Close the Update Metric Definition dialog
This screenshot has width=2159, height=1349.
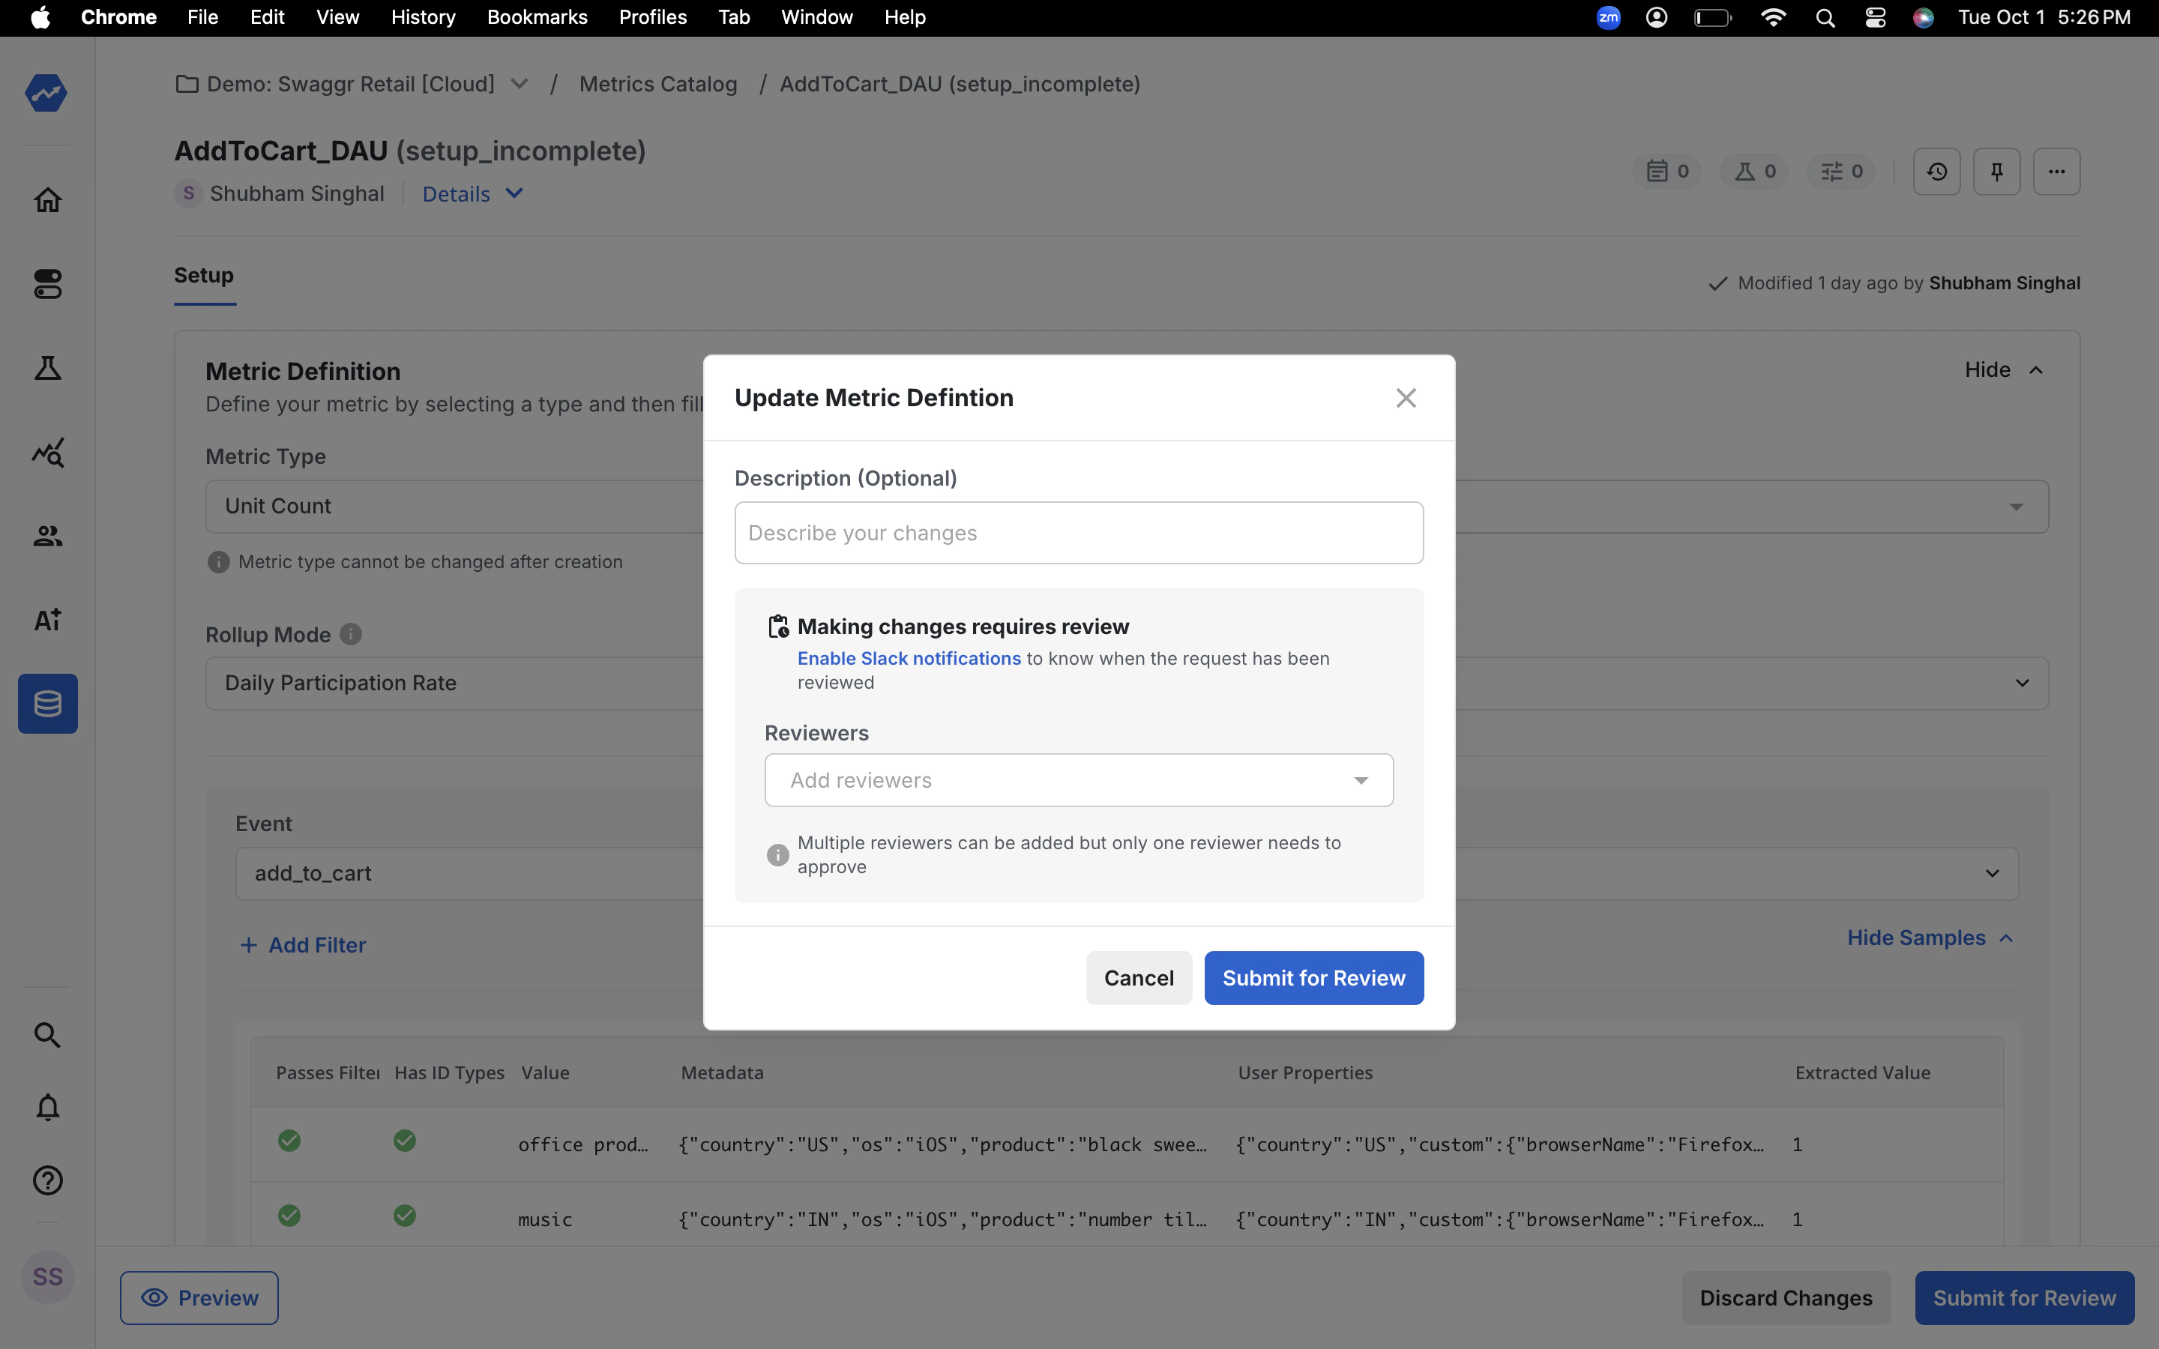[x=1406, y=398]
